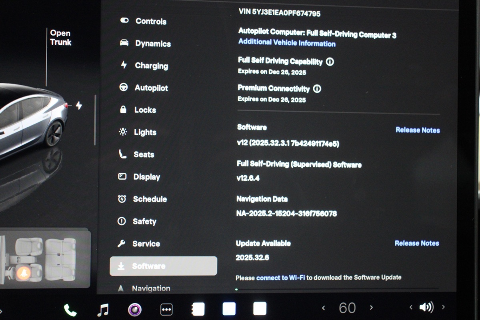
Task: Click the Safety exclamation icon
Action: [x=122, y=221]
